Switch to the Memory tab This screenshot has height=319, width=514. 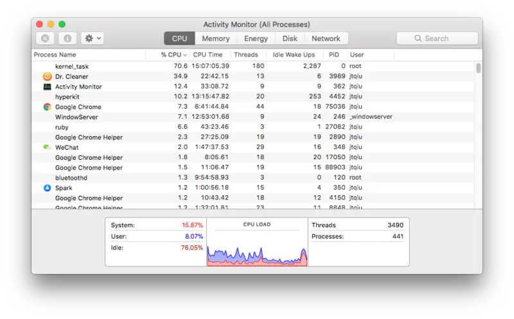click(216, 39)
